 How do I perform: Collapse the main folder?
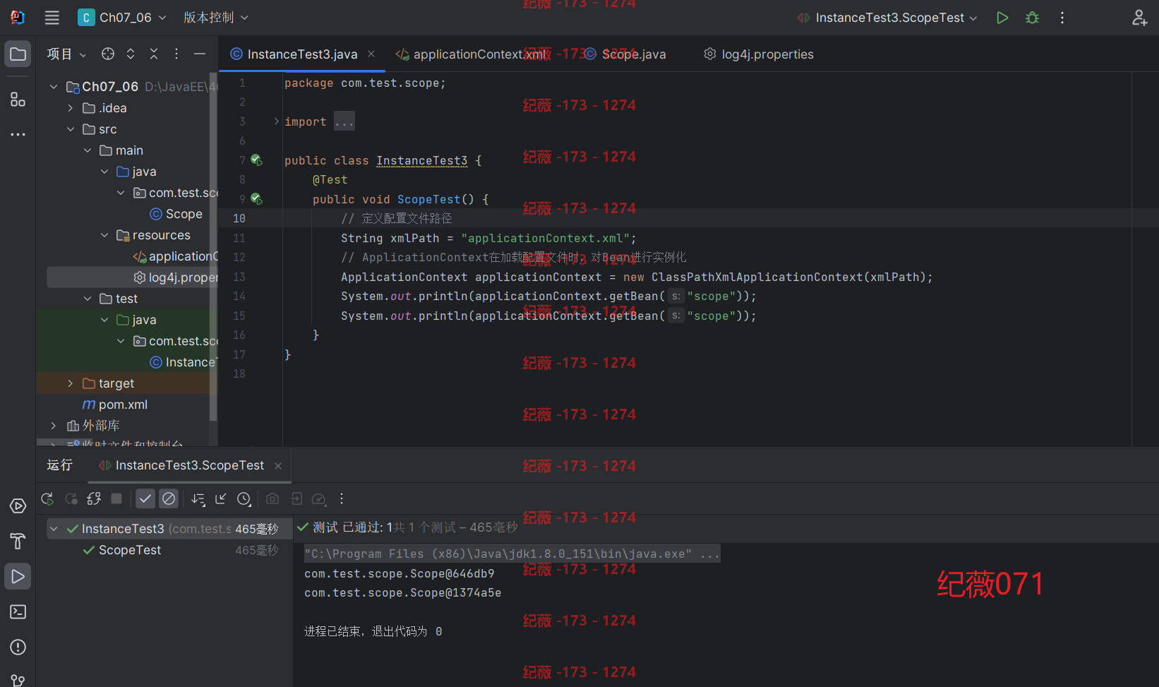pyautogui.click(x=88, y=150)
